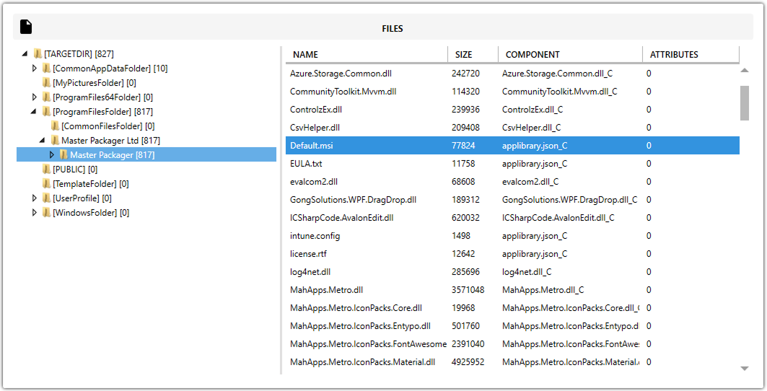Select [MyPicturesFolder] [0] in tree
Image resolution: width=767 pixels, height=391 pixels.
(95, 83)
